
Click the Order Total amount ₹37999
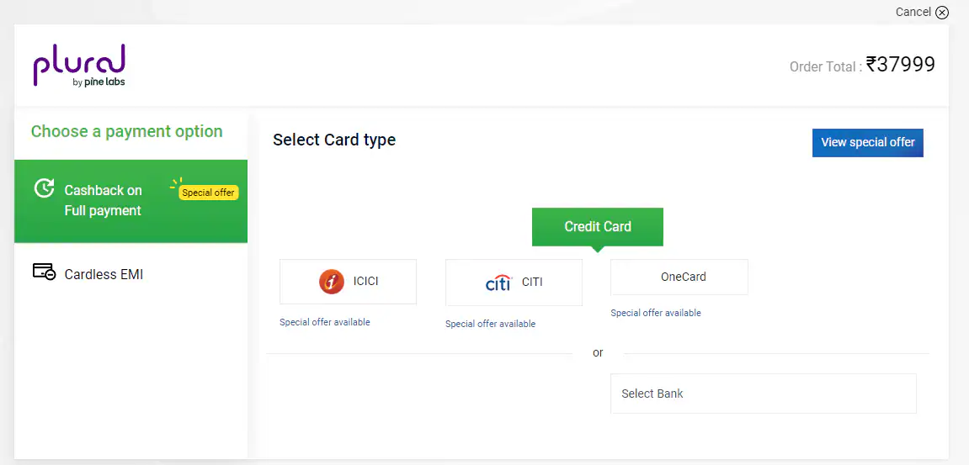(900, 65)
